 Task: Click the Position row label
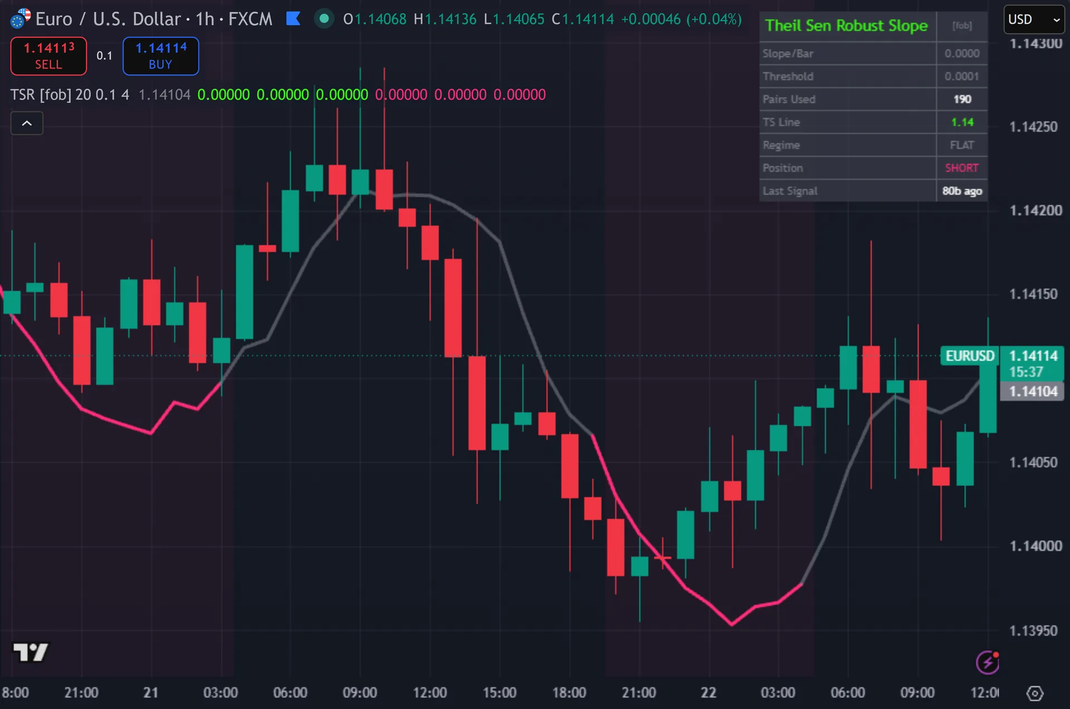coord(783,168)
